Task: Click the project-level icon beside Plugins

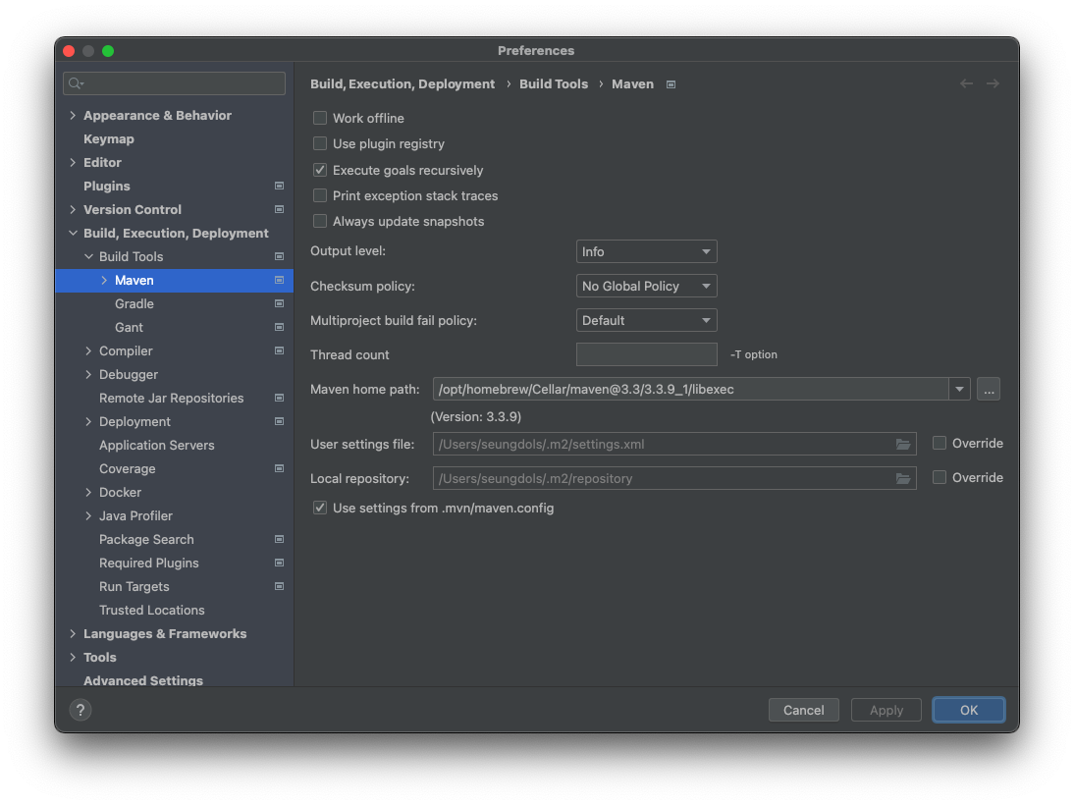Action: coord(280,186)
